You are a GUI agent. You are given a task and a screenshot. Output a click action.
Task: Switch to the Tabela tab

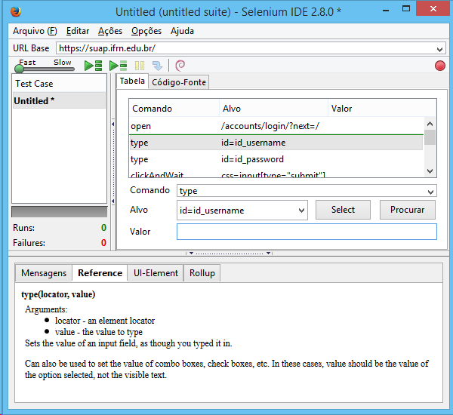(132, 81)
